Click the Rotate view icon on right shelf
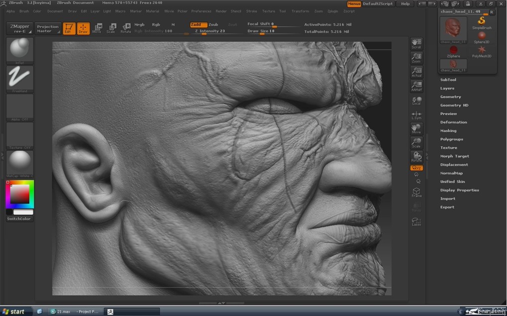Image resolution: width=507 pixels, height=316 pixels. pyautogui.click(x=416, y=157)
